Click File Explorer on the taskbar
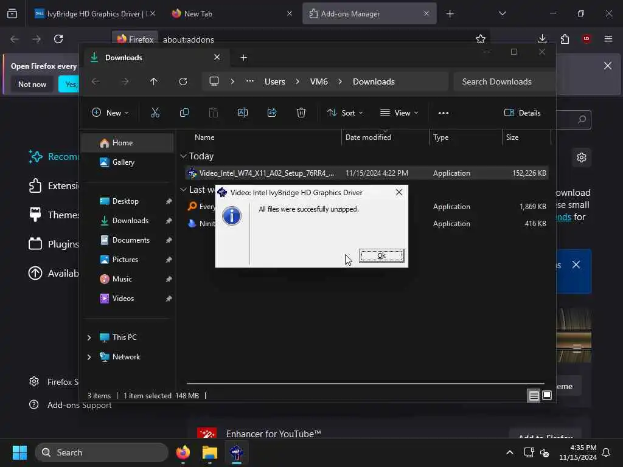Image resolution: width=623 pixels, height=467 pixels. (210, 452)
